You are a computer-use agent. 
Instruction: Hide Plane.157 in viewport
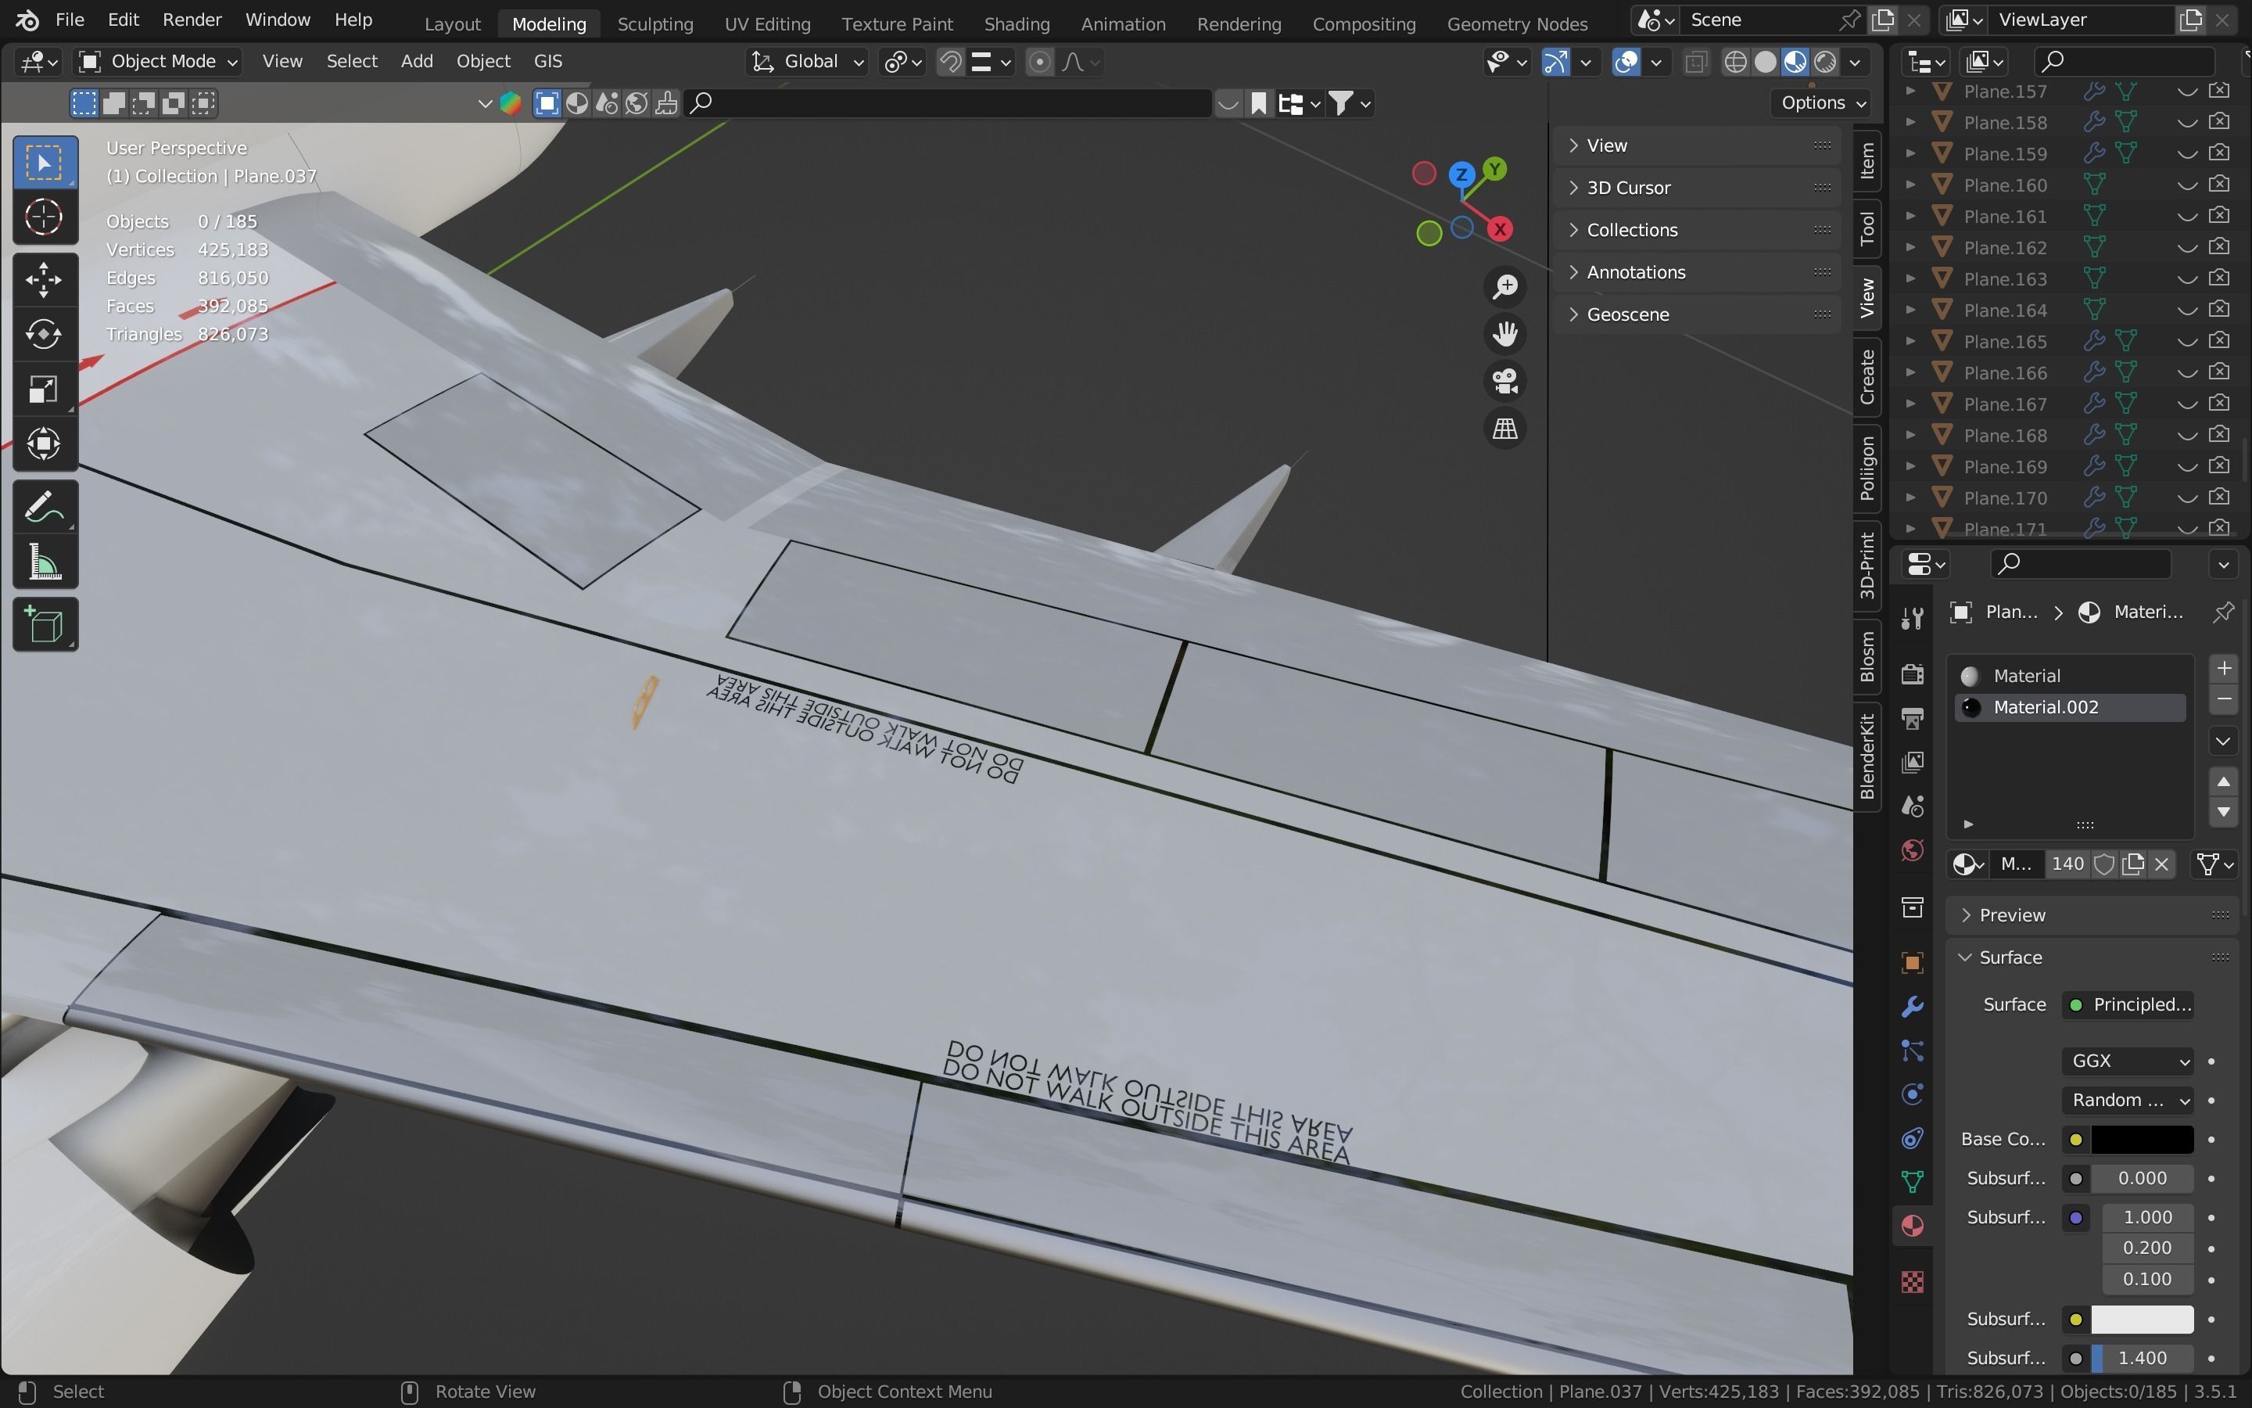(x=2187, y=92)
